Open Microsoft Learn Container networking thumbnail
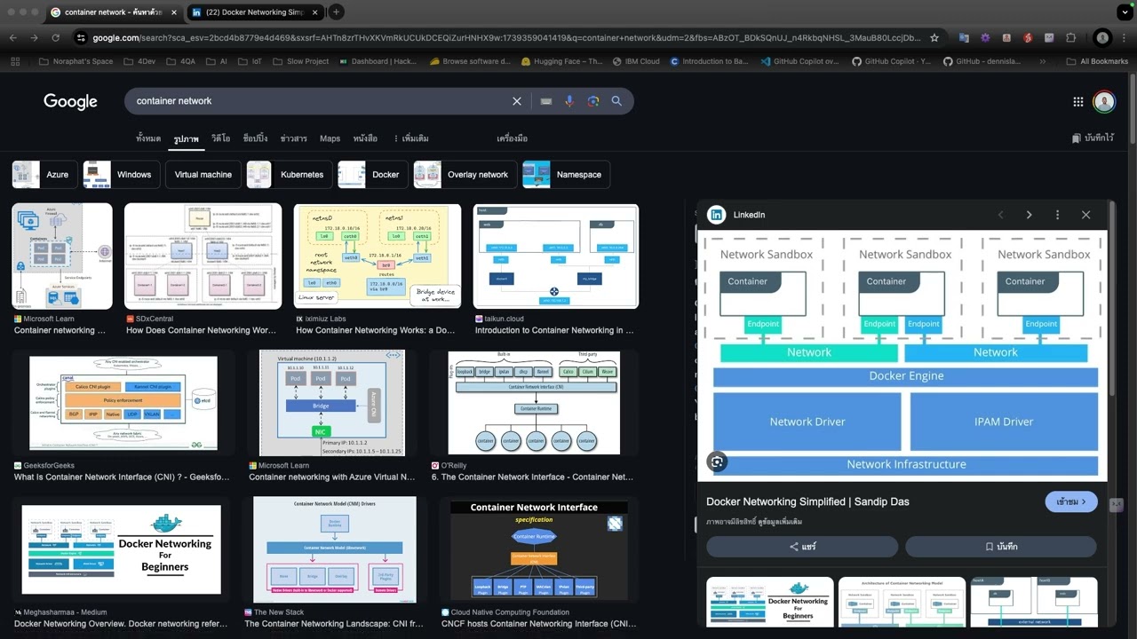This screenshot has width=1137, height=639. click(62, 256)
